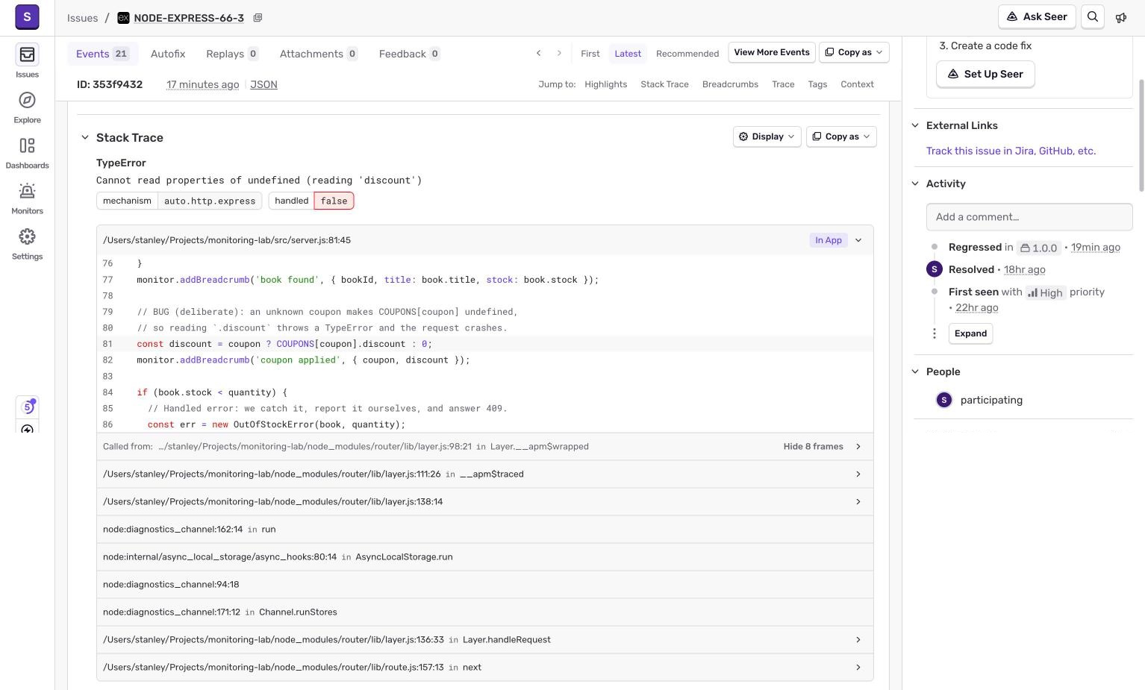Open the search magnifier icon
Screen dimensions: 1145x690
[1093, 16]
